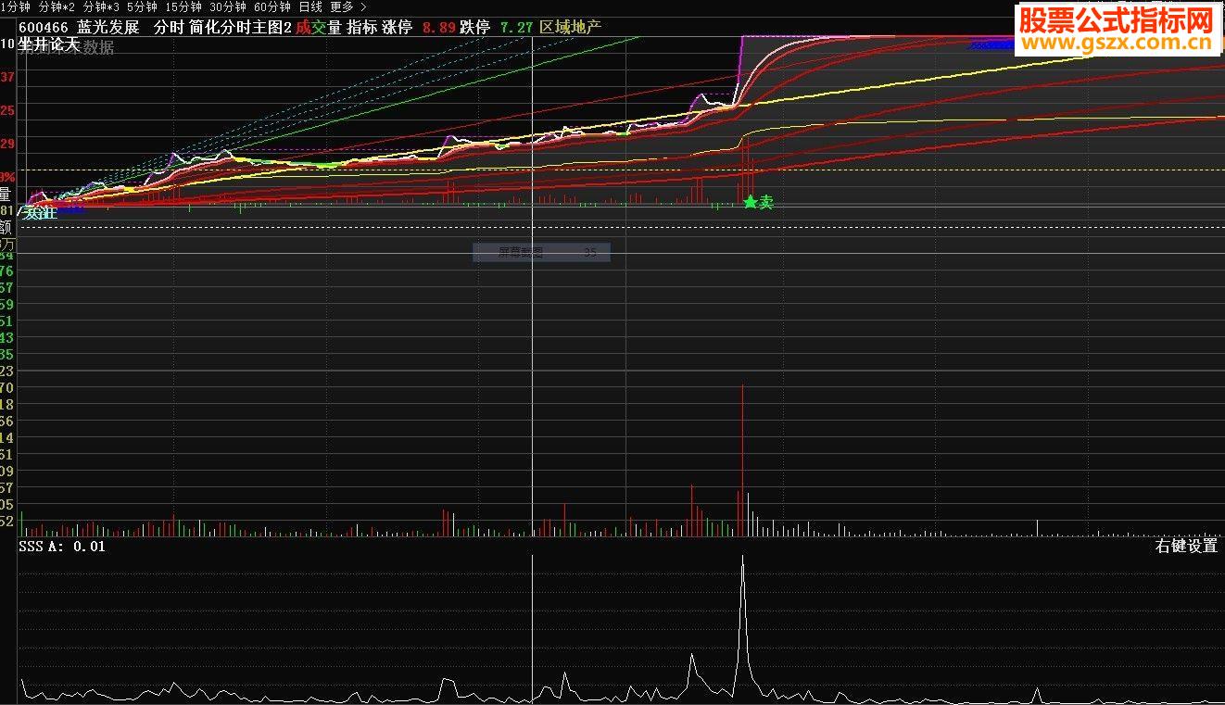The image size is (1225, 705).
Task: Open the 日线 daily chart tab
Action: (x=309, y=6)
